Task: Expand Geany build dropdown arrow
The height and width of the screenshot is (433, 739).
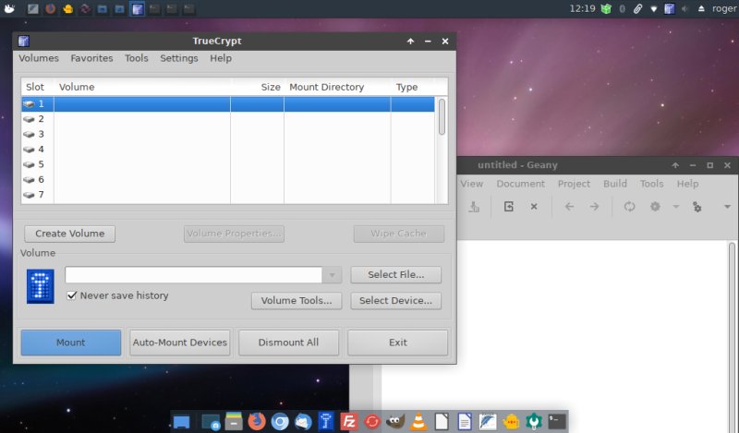Action: click(676, 207)
